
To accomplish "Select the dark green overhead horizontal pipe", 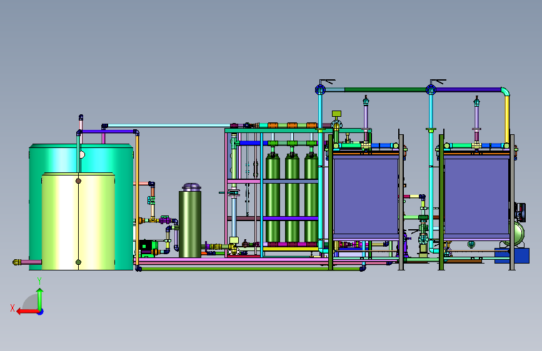I will [x=385, y=90].
